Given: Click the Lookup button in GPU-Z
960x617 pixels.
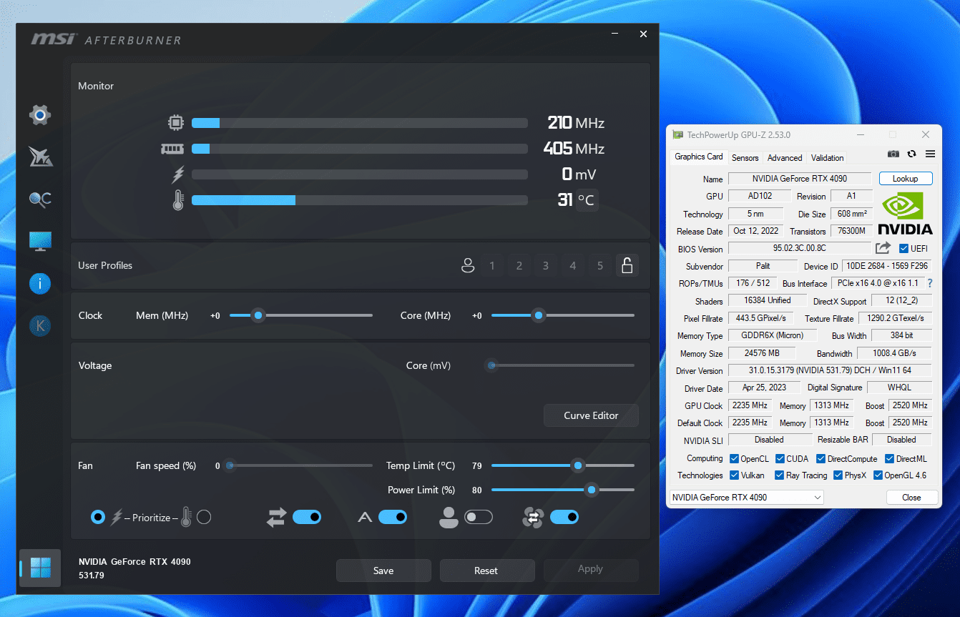Looking at the screenshot, I should pos(906,179).
